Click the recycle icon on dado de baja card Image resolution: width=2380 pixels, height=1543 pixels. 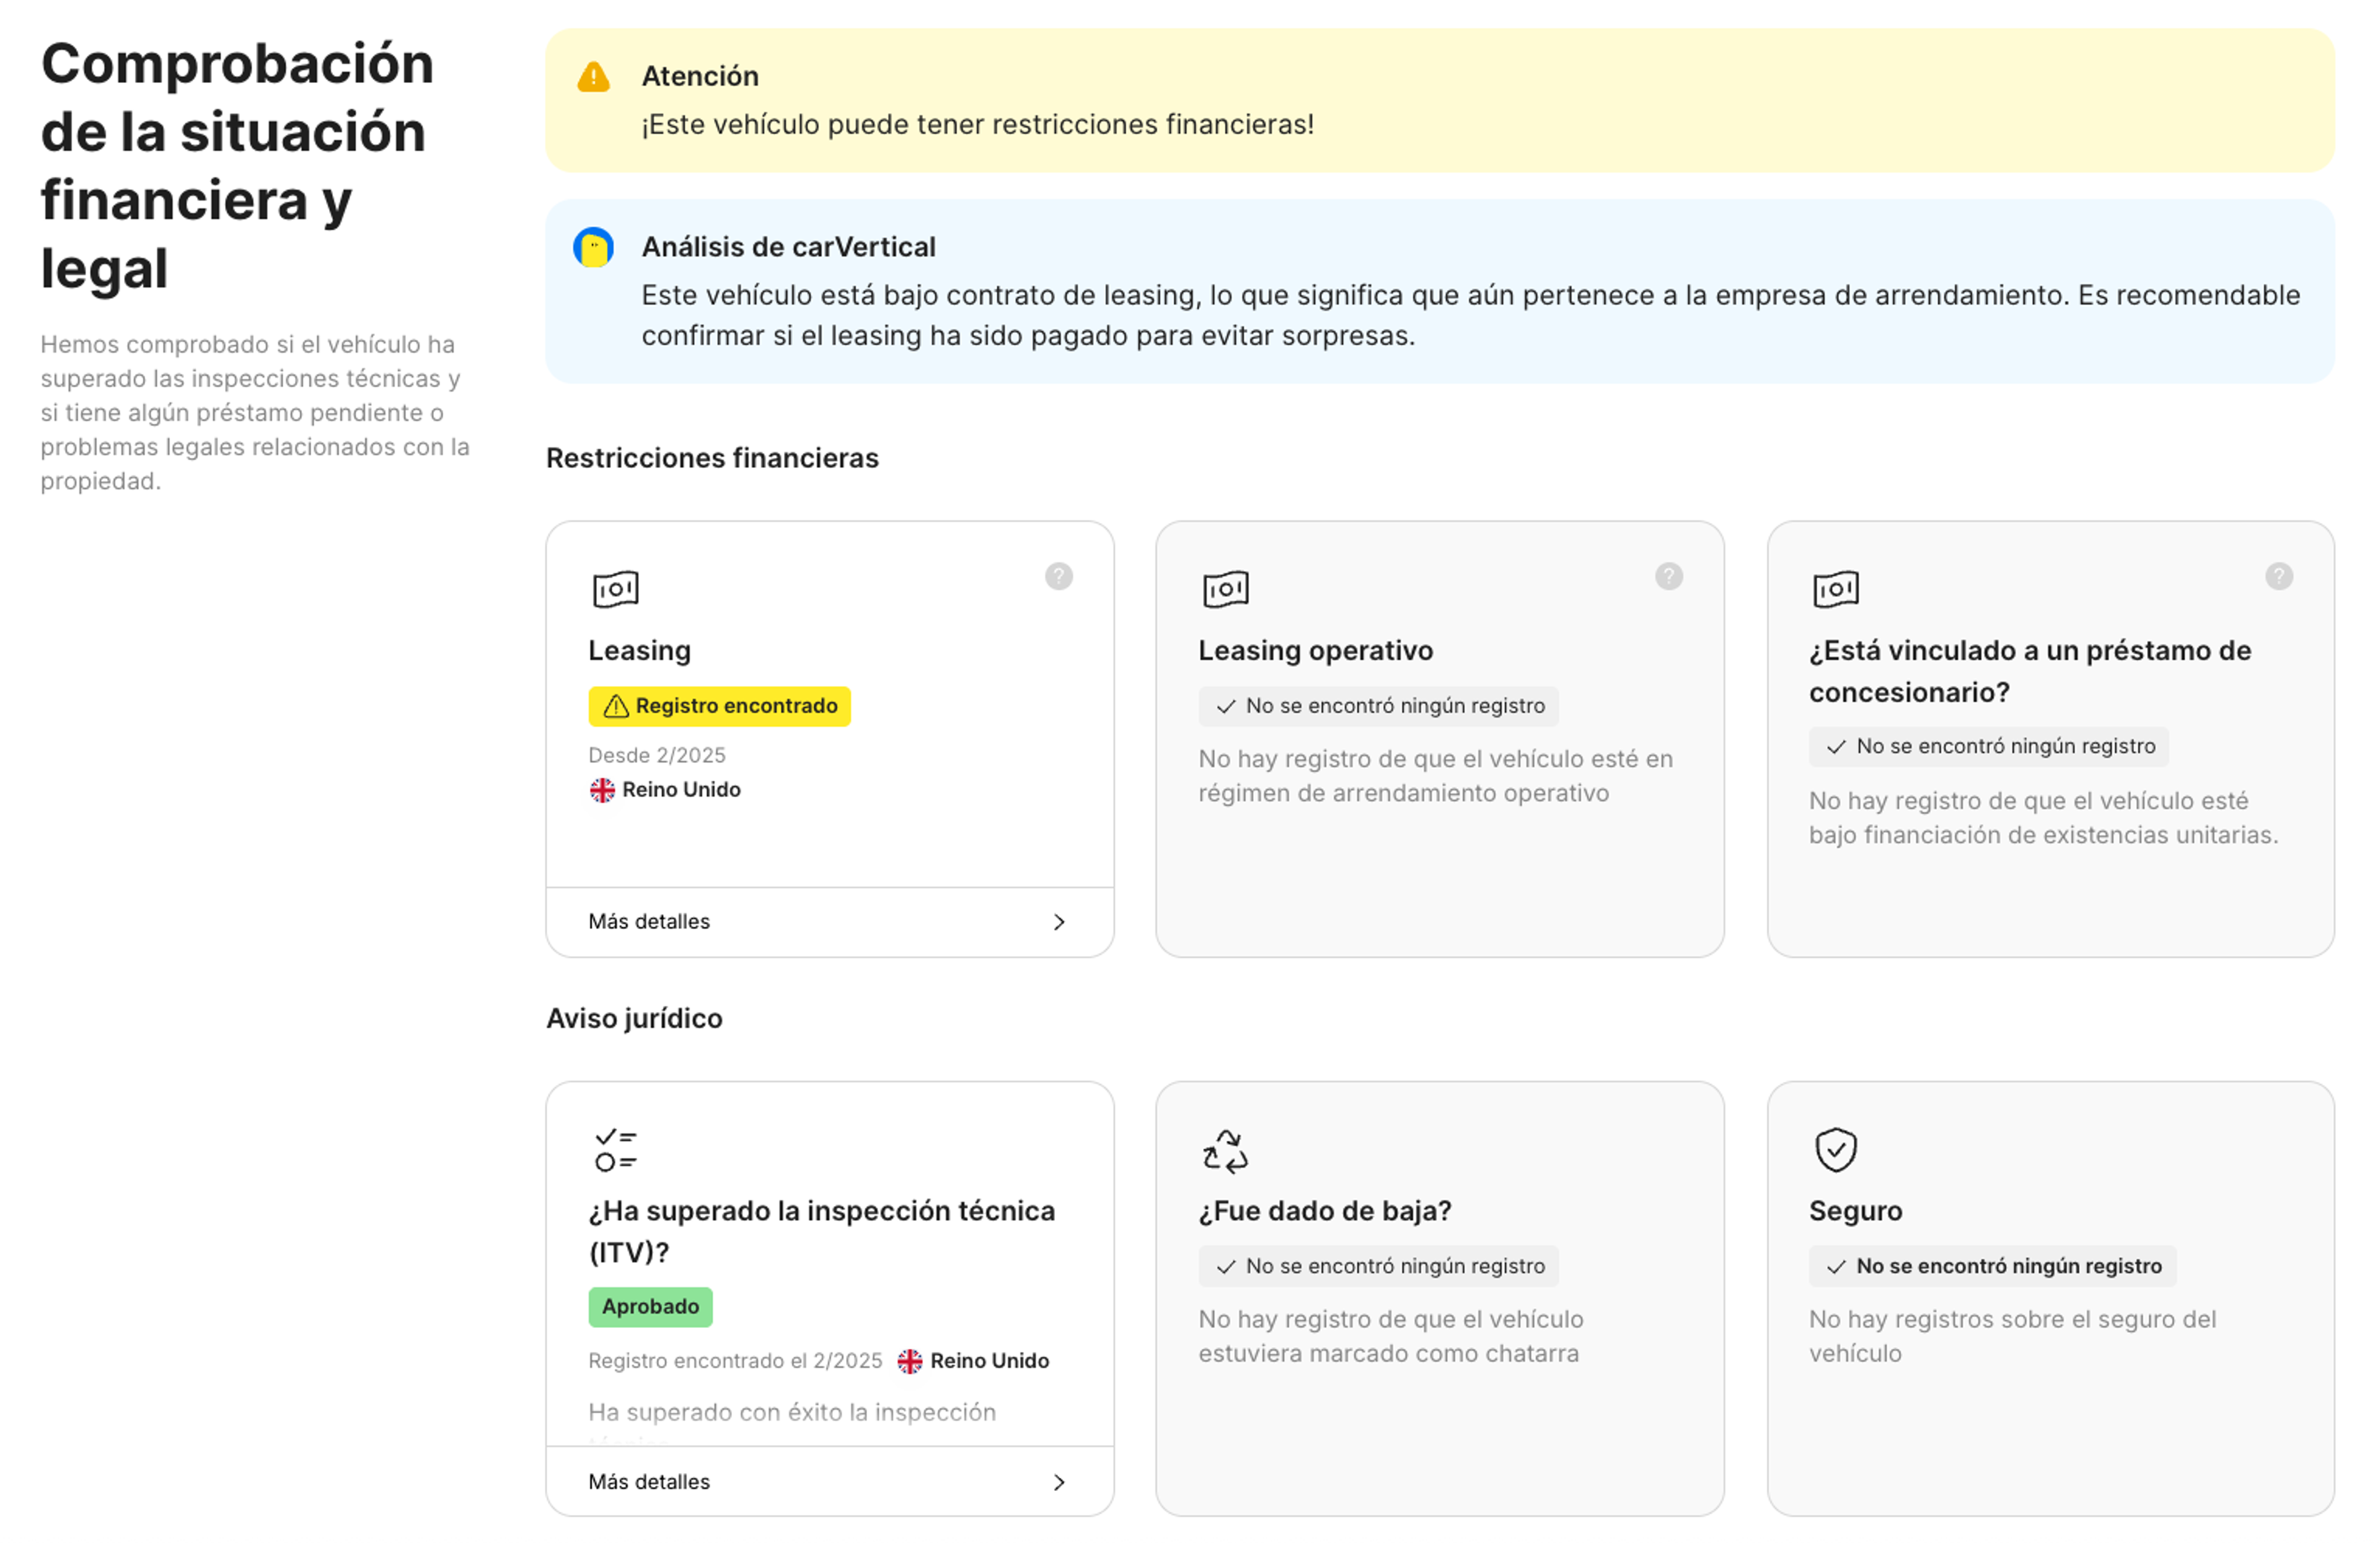click(1226, 1151)
